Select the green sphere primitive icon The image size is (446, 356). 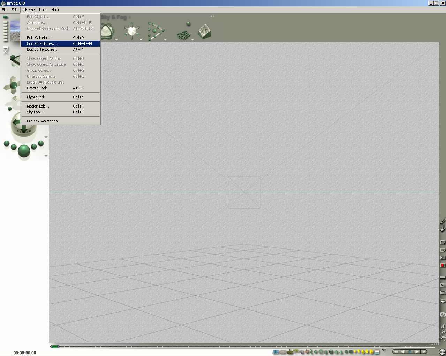(x=316, y=352)
